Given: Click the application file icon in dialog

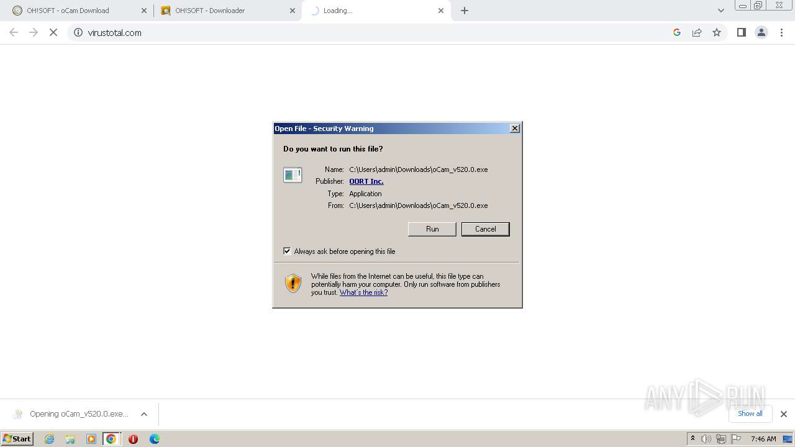Looking at the screenshot, I should pyautogui.click(x=293, y=175).
